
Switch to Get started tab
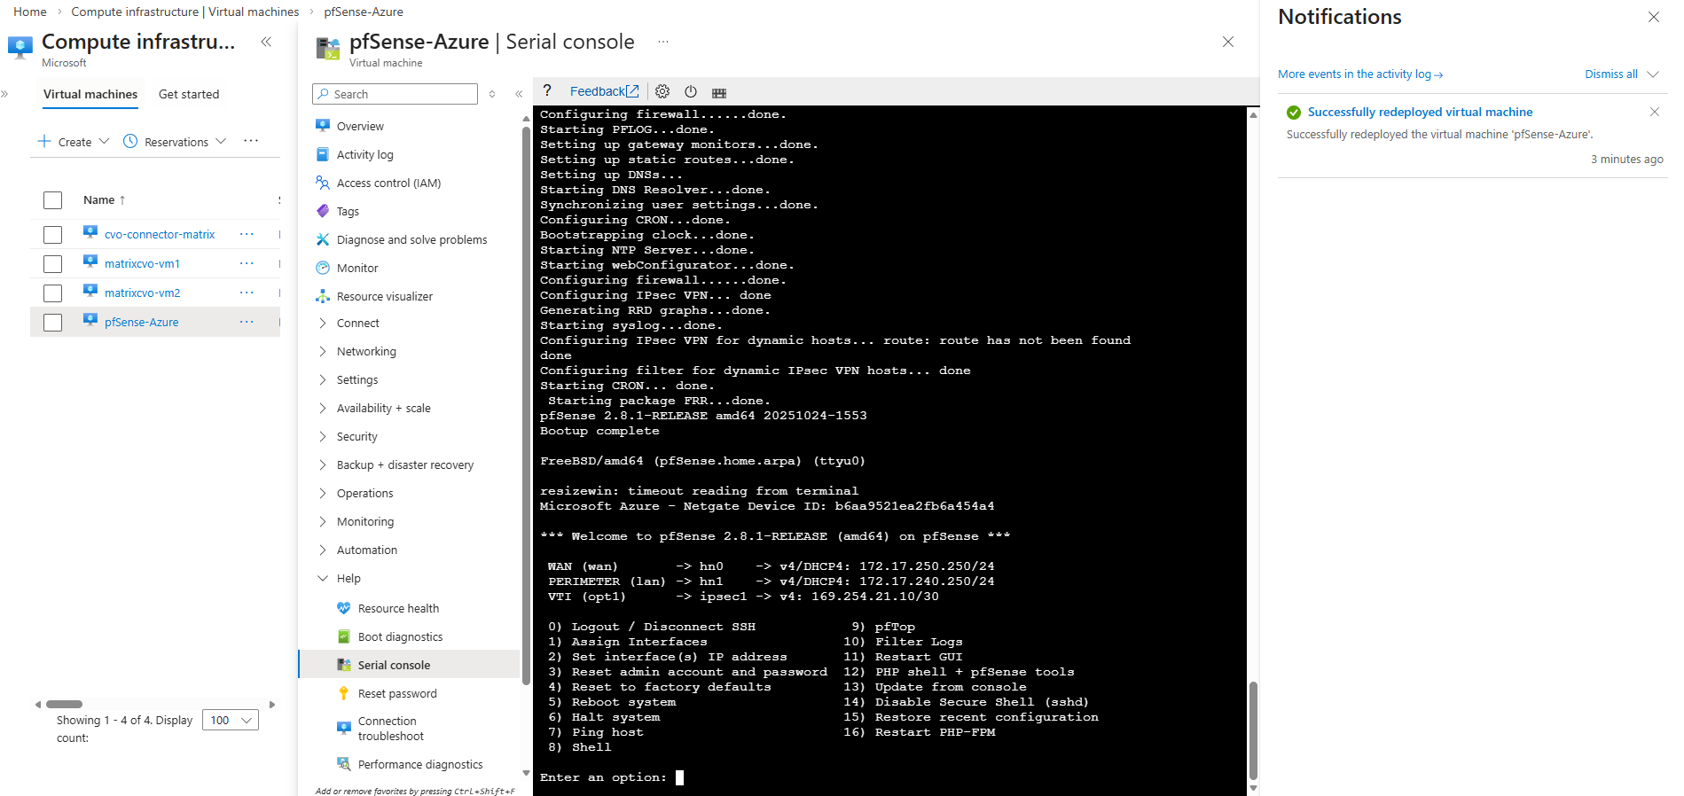point(189,94)
